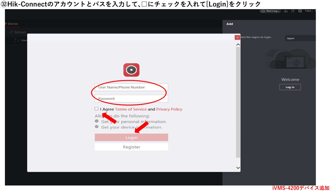Click the Register button
330x191 pixels.
pyautogui.click(x=131, y=147)
